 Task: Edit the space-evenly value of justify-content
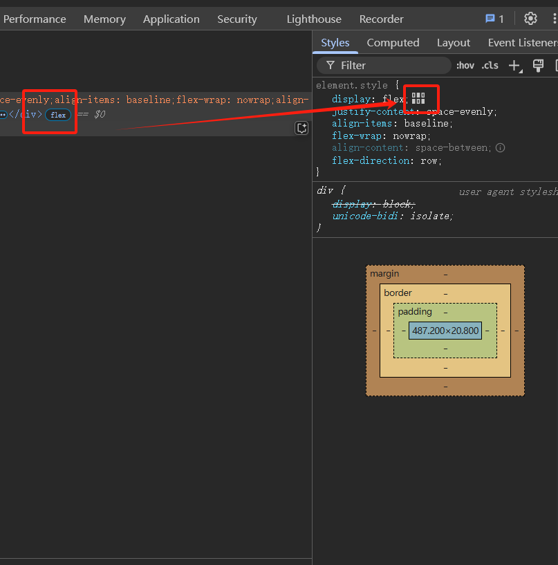[459, 112]
